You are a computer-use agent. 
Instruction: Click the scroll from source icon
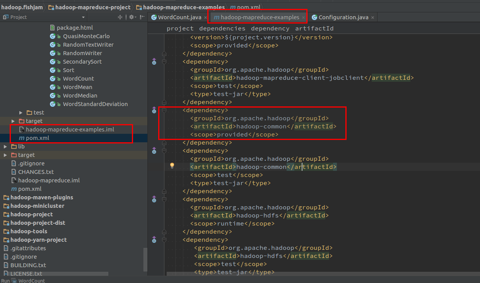pos(120,17)
